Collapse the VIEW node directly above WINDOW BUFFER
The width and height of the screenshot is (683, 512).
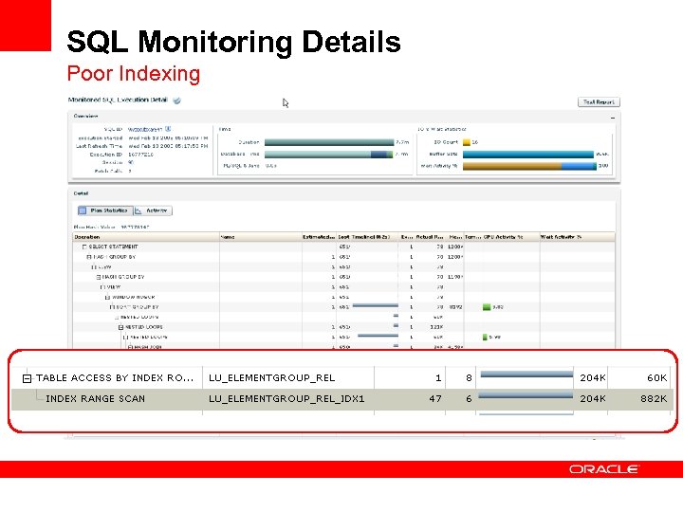tap(102, 287)
